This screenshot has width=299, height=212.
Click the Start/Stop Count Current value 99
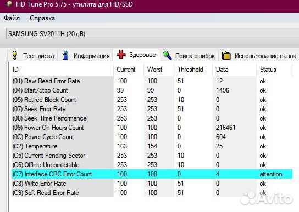120,90
